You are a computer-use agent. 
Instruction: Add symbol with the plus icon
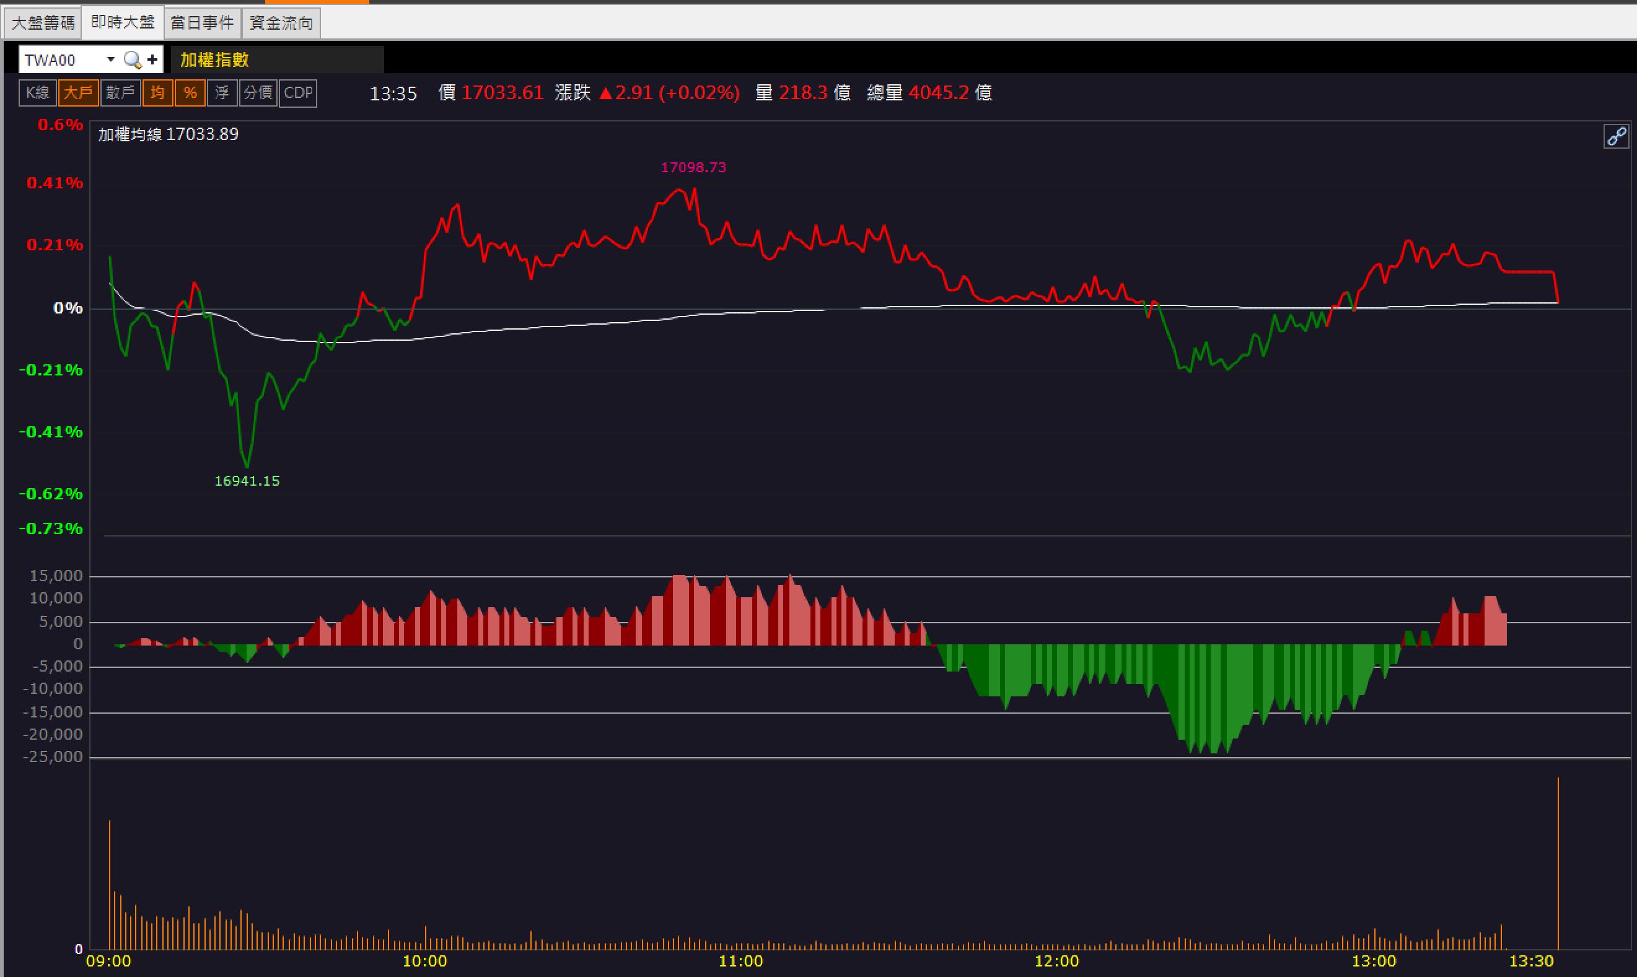(152, 60)
